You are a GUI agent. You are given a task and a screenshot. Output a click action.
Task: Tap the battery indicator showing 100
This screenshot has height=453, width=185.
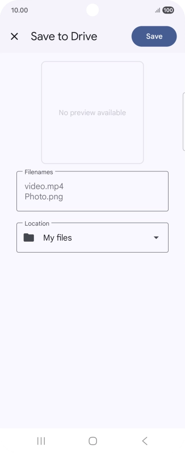(168, 10)
